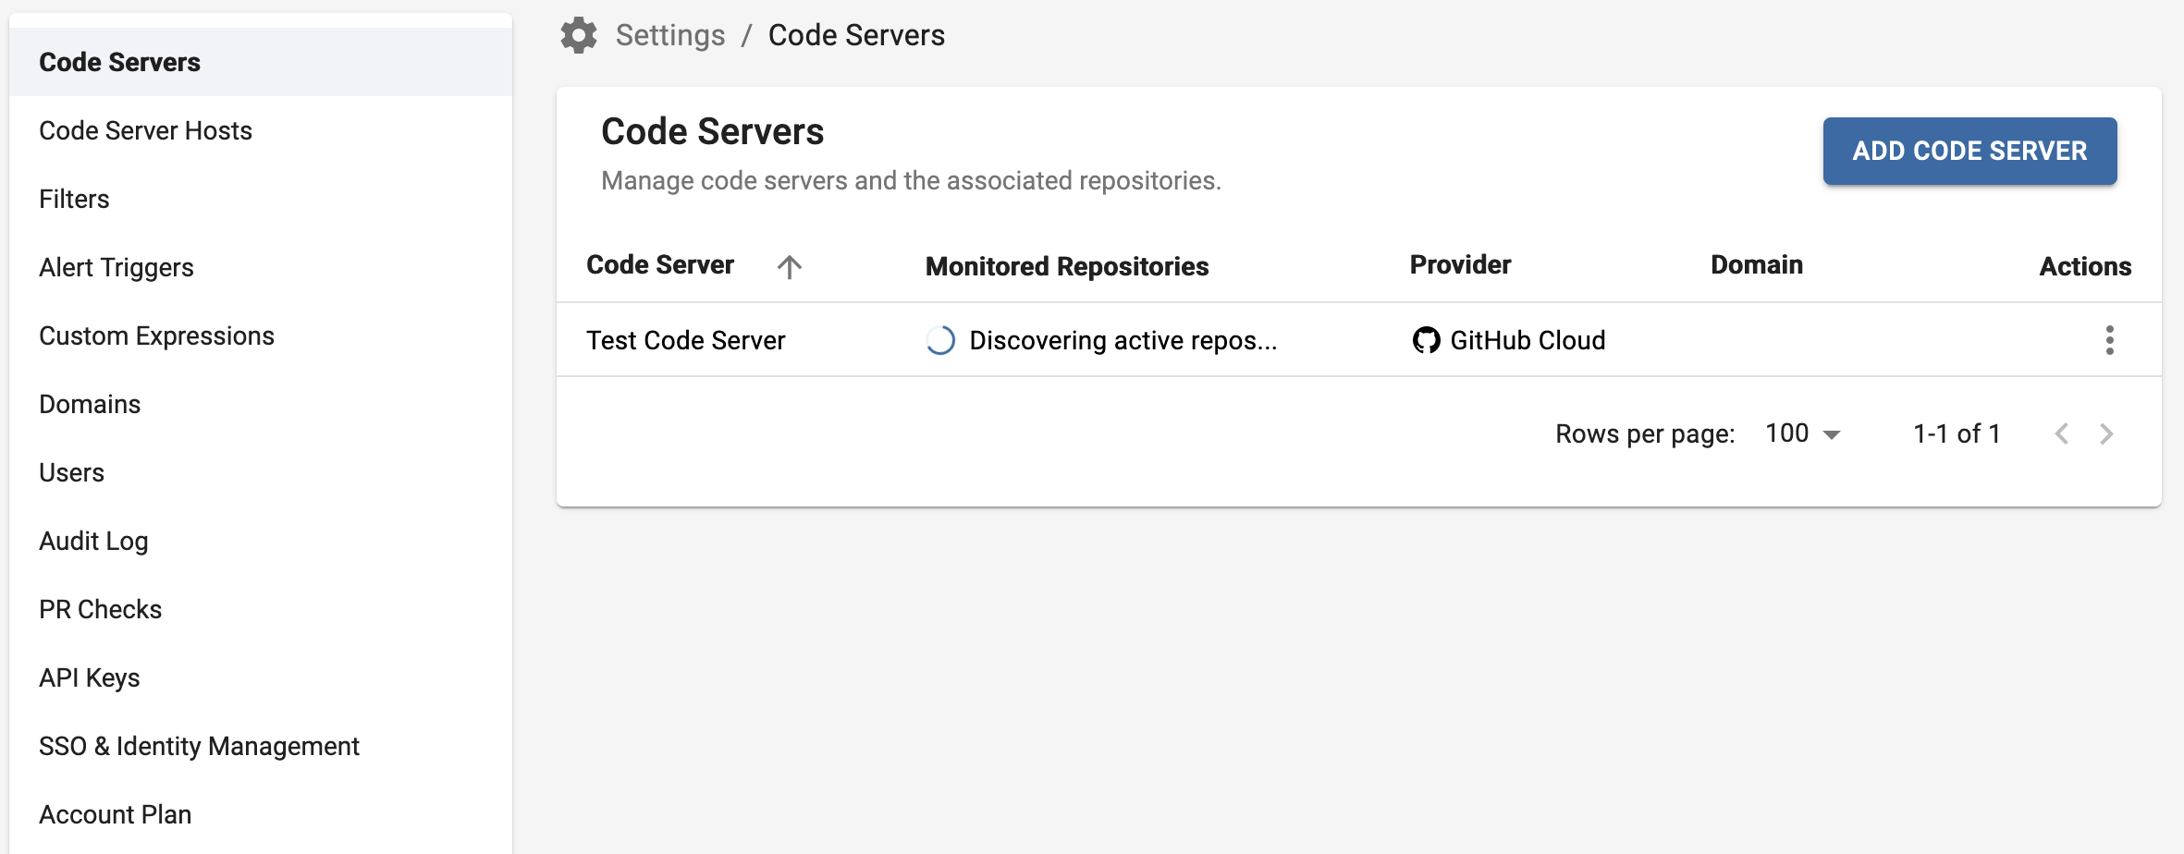The height and width of the screenshot is (854, 2184).
Task: Open the Users settings page
Action: pos(261,472)
